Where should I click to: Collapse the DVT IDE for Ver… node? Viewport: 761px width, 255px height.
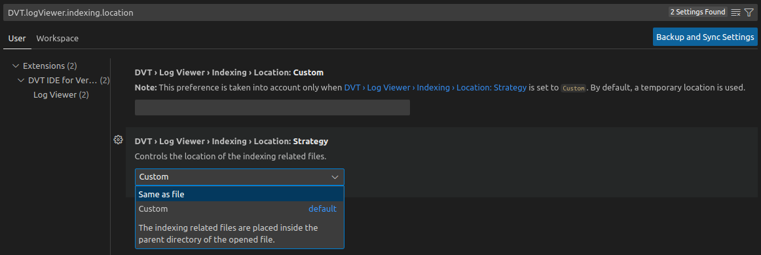tap(21, 80)
